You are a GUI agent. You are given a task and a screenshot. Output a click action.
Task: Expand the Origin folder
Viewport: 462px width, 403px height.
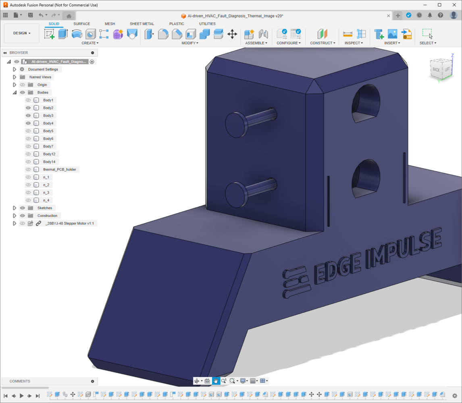(x=15, y=85)
